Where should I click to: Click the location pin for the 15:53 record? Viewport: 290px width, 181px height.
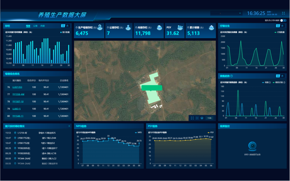15,133
